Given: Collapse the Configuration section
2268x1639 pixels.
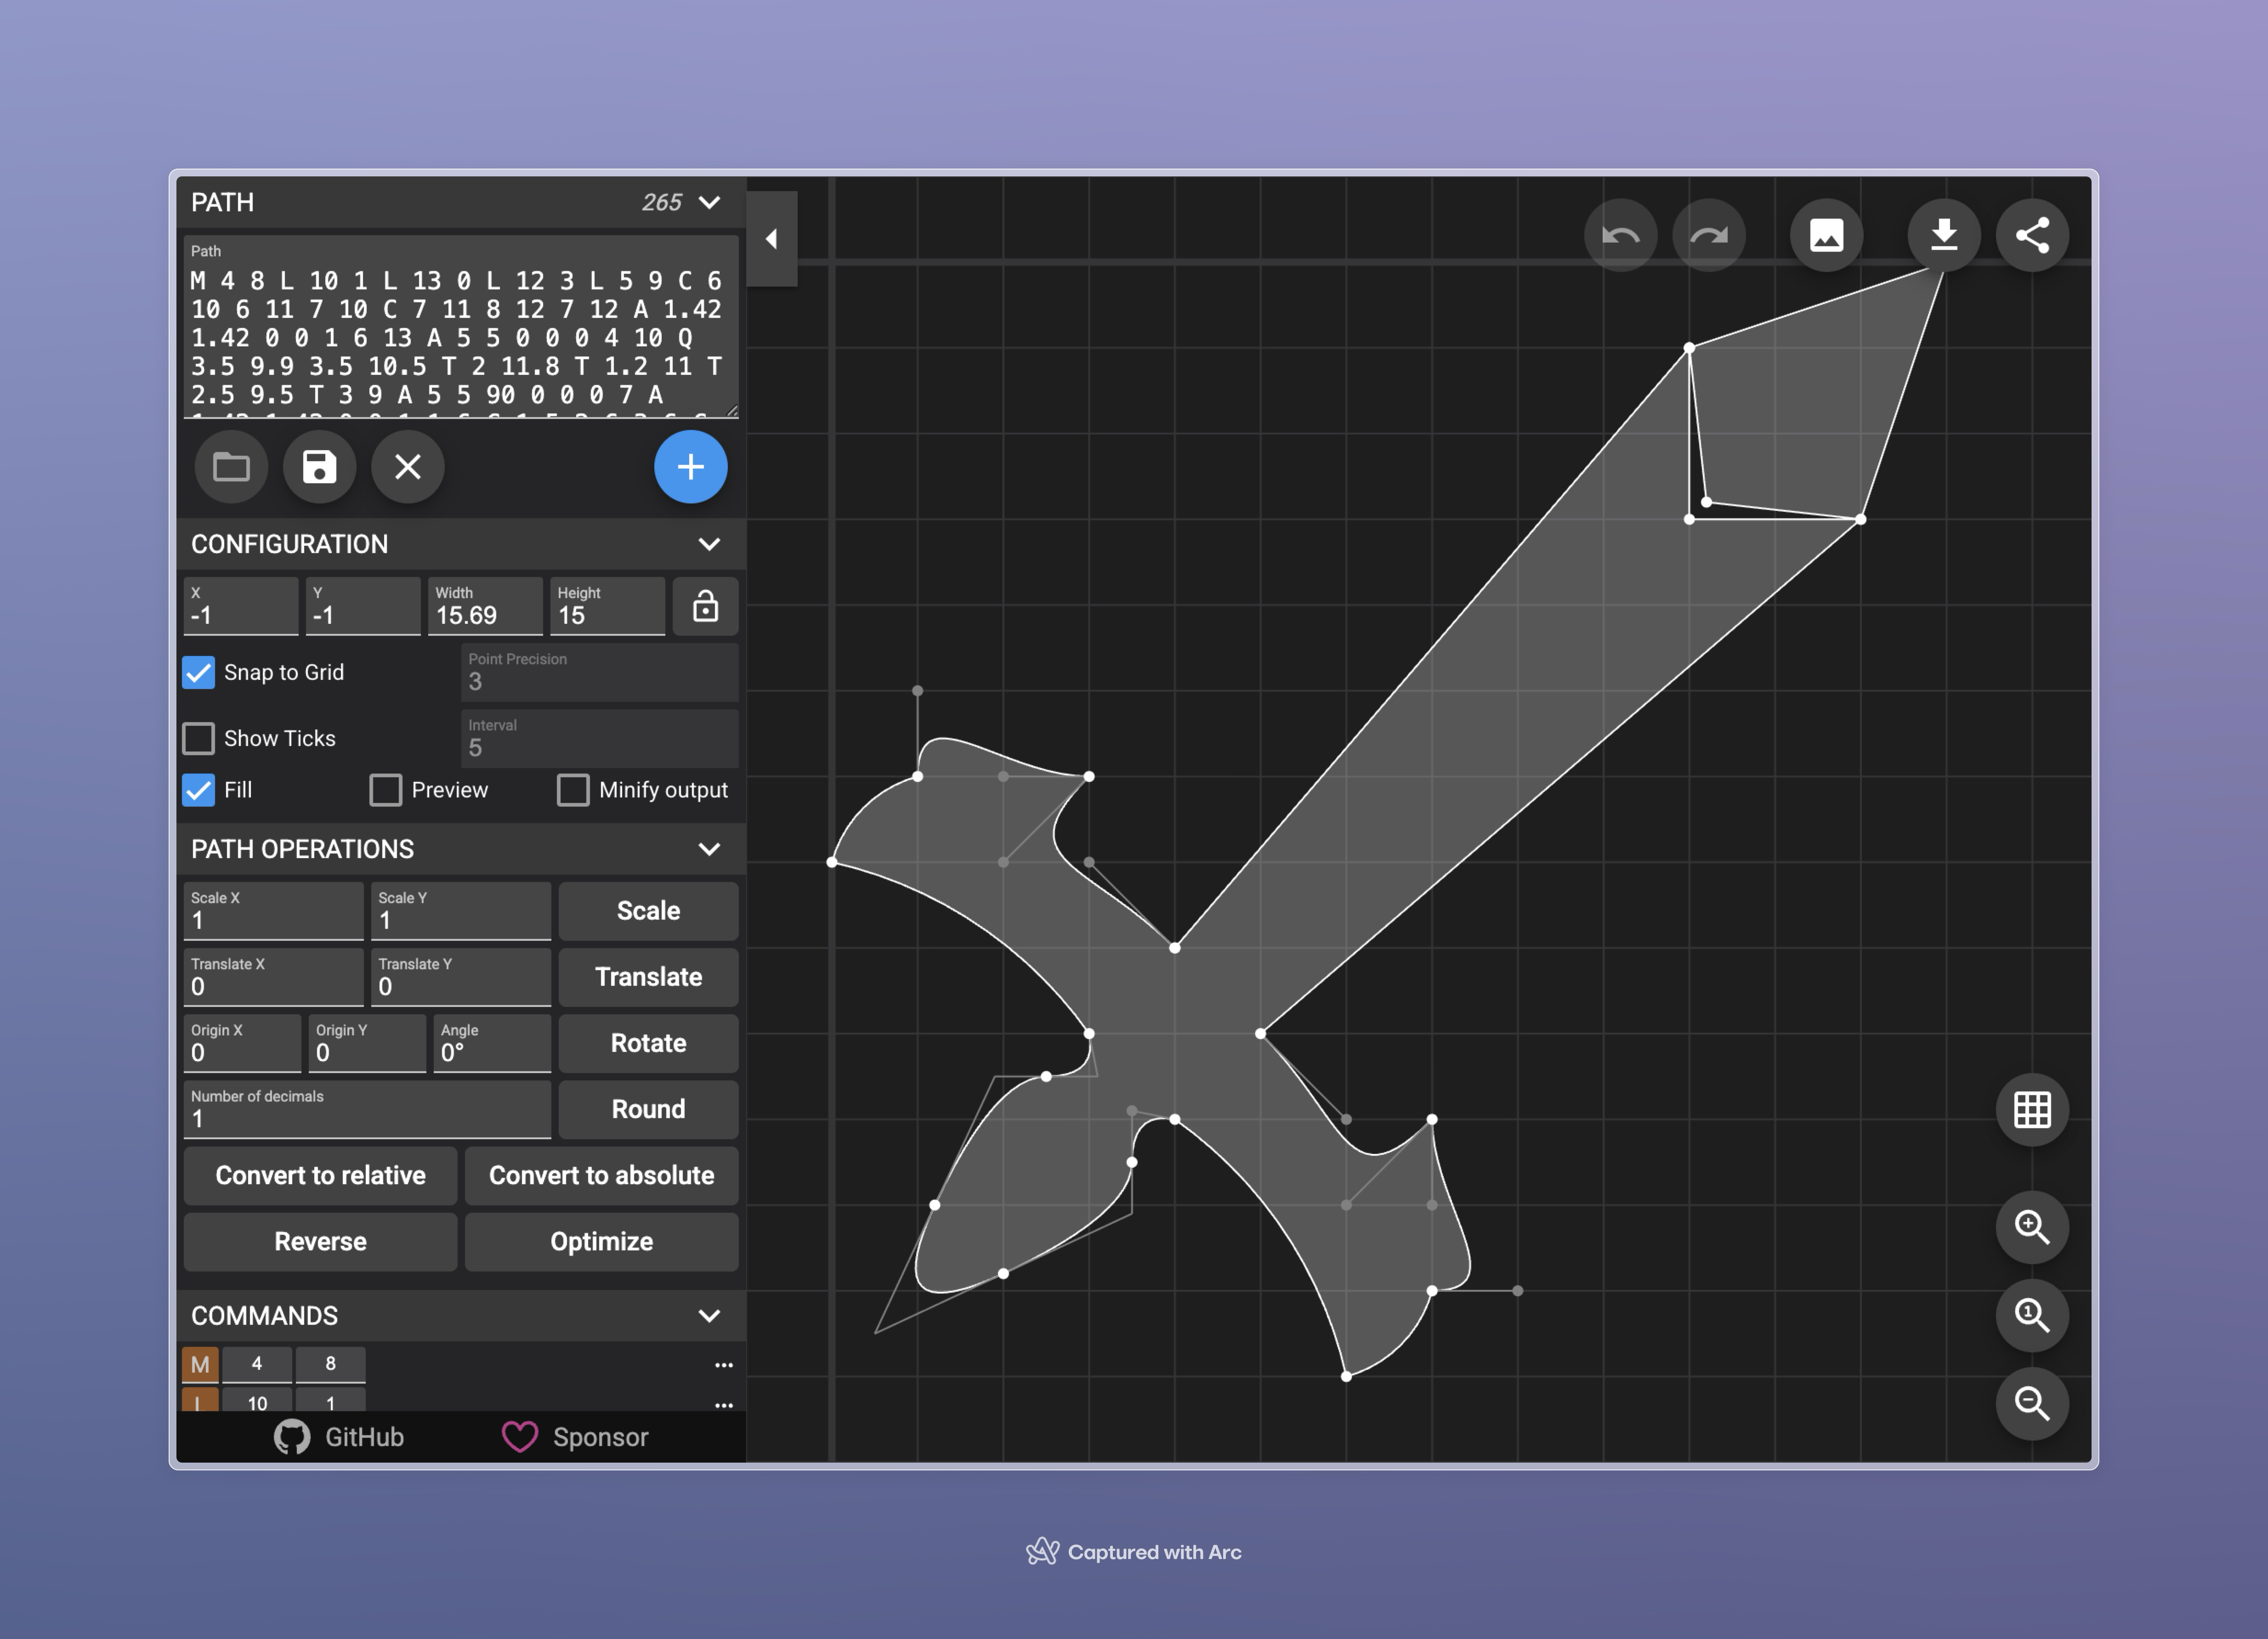Looking at the screenshot, I should click(x=709, y=544).
